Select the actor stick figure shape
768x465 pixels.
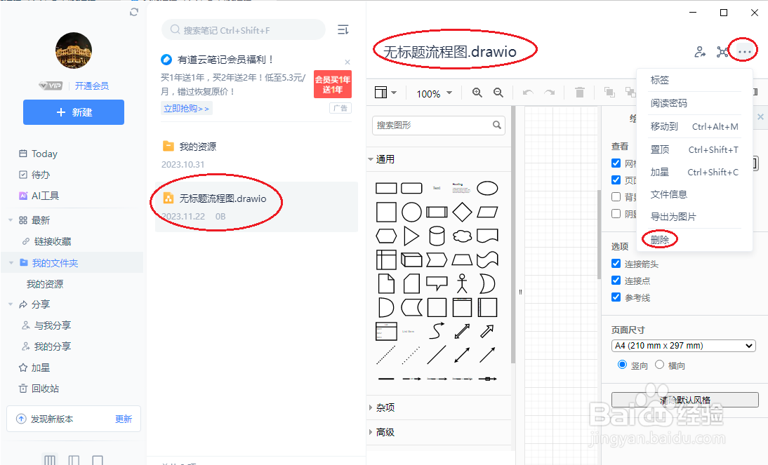coord(462,283)
